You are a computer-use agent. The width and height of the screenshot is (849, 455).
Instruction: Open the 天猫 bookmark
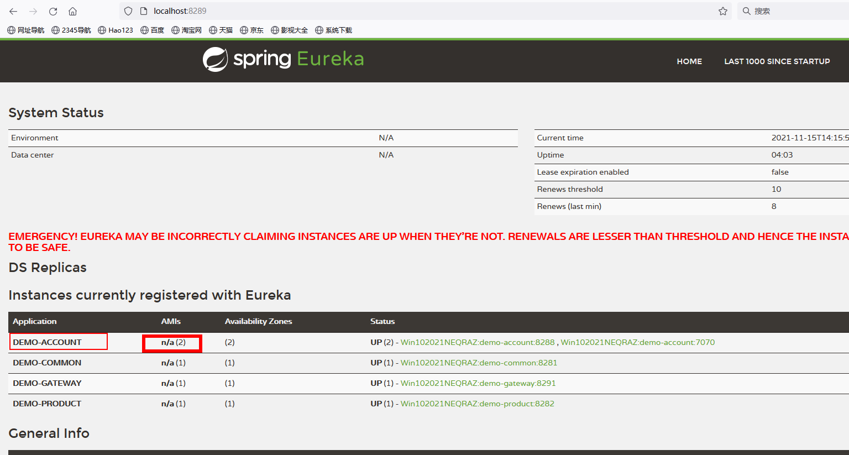tap(221, 30)
